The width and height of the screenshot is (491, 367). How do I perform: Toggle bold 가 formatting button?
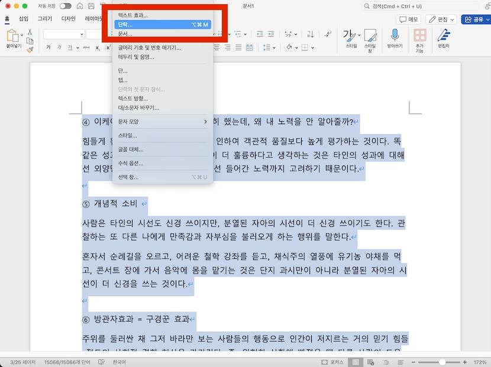click(x=49, y=47)
